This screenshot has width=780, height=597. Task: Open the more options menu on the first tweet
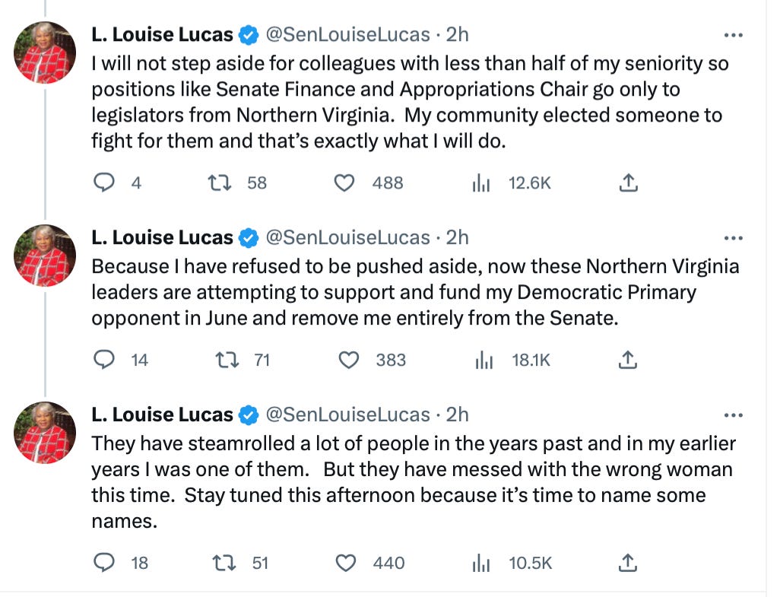[734, 33]
